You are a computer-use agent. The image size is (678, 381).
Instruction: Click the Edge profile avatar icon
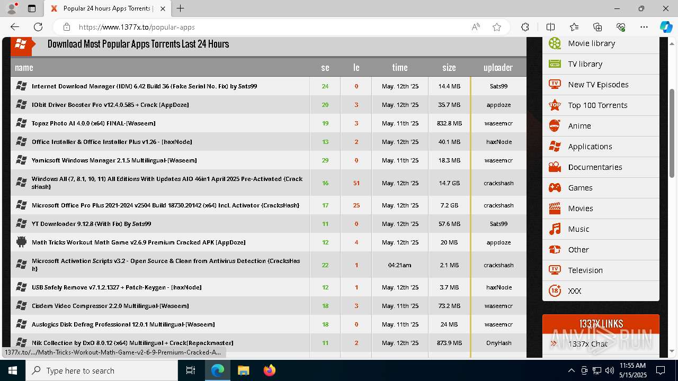coord(12,8)
